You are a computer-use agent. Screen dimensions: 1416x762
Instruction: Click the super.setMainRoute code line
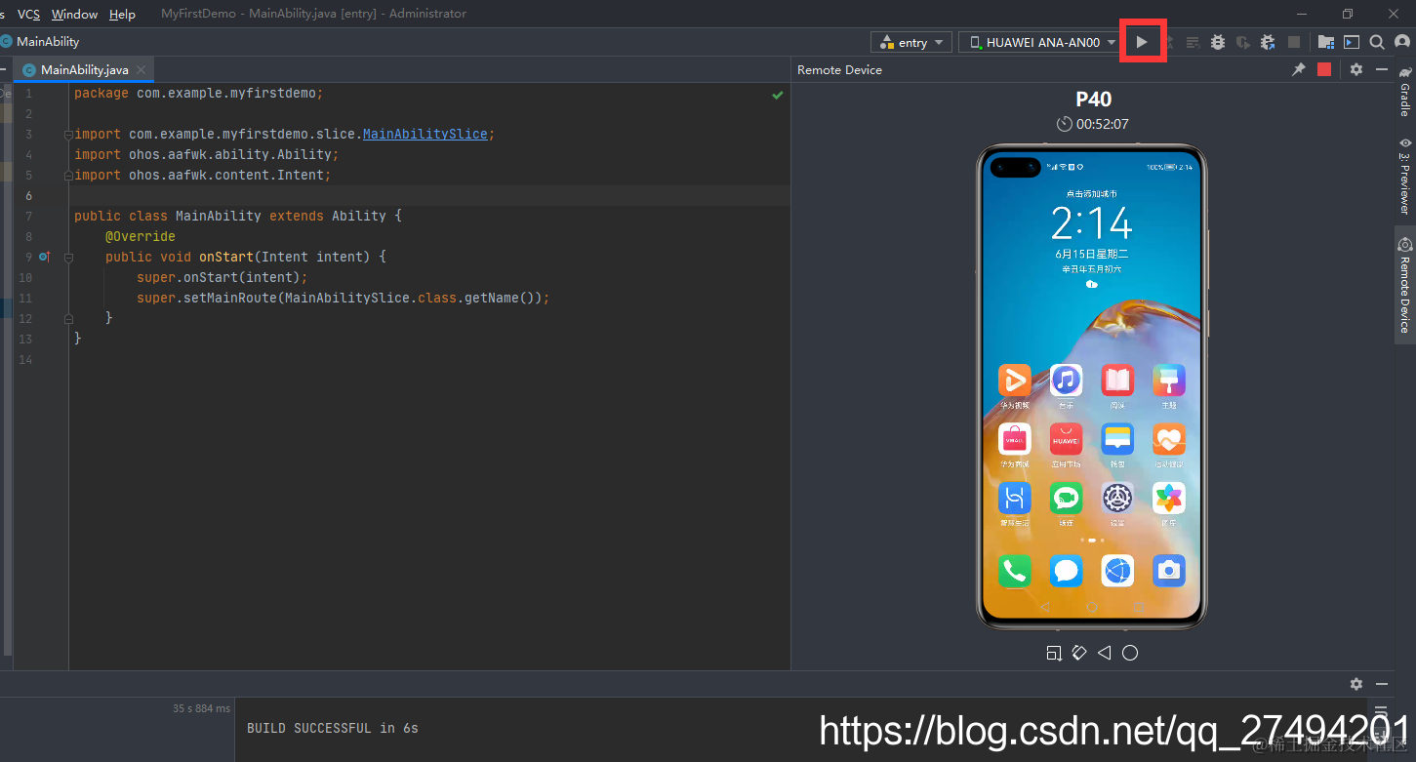[344, 298]
